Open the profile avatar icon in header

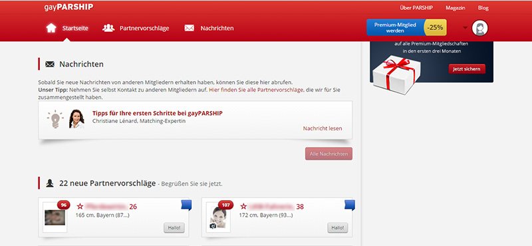point(479,28)
